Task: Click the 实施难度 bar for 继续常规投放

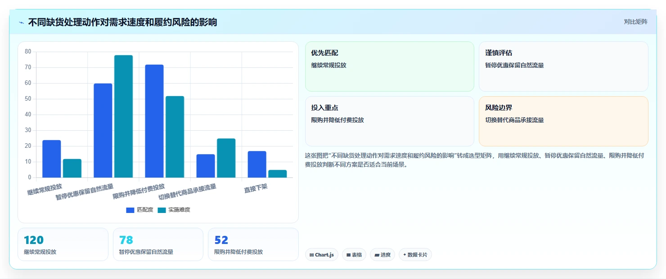Action: [72, 168]
